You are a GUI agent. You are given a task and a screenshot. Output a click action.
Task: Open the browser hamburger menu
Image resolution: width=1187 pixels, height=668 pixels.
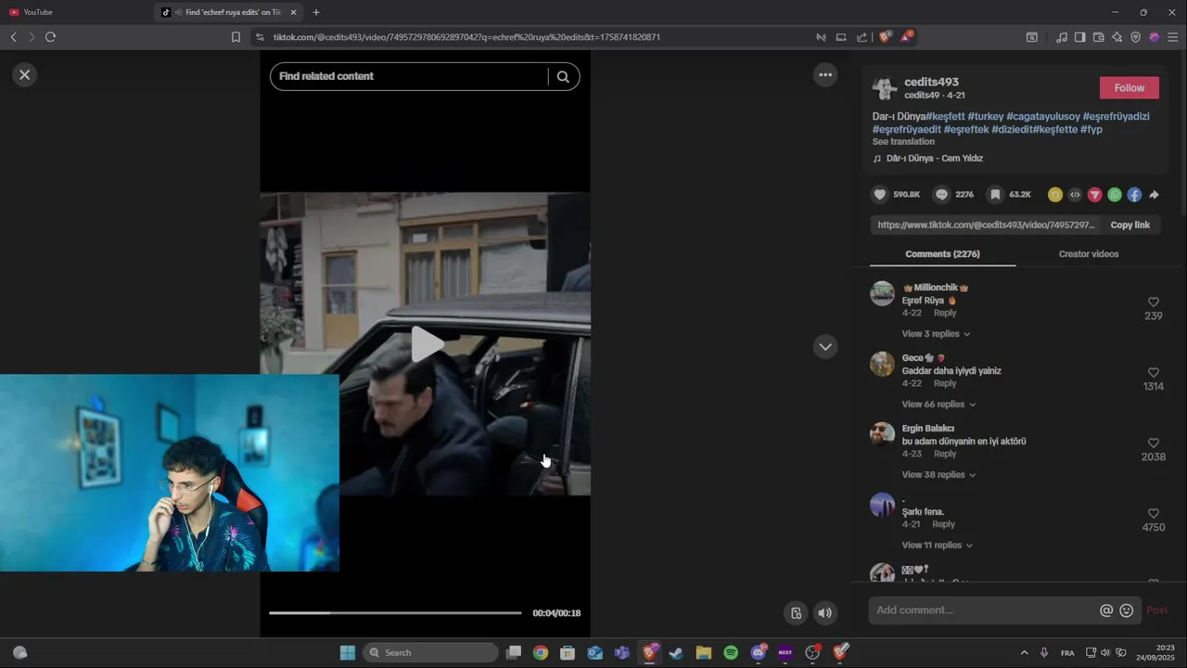click(1173, 37)
